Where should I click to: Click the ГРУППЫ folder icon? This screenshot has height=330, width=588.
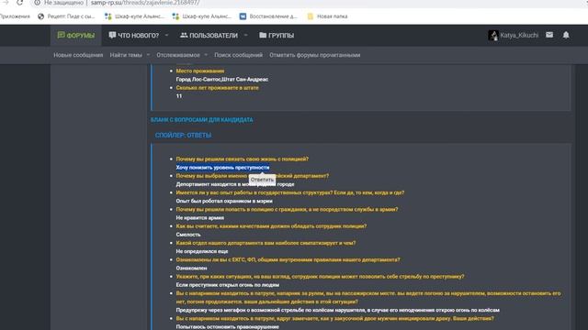[x=263, y=35]
